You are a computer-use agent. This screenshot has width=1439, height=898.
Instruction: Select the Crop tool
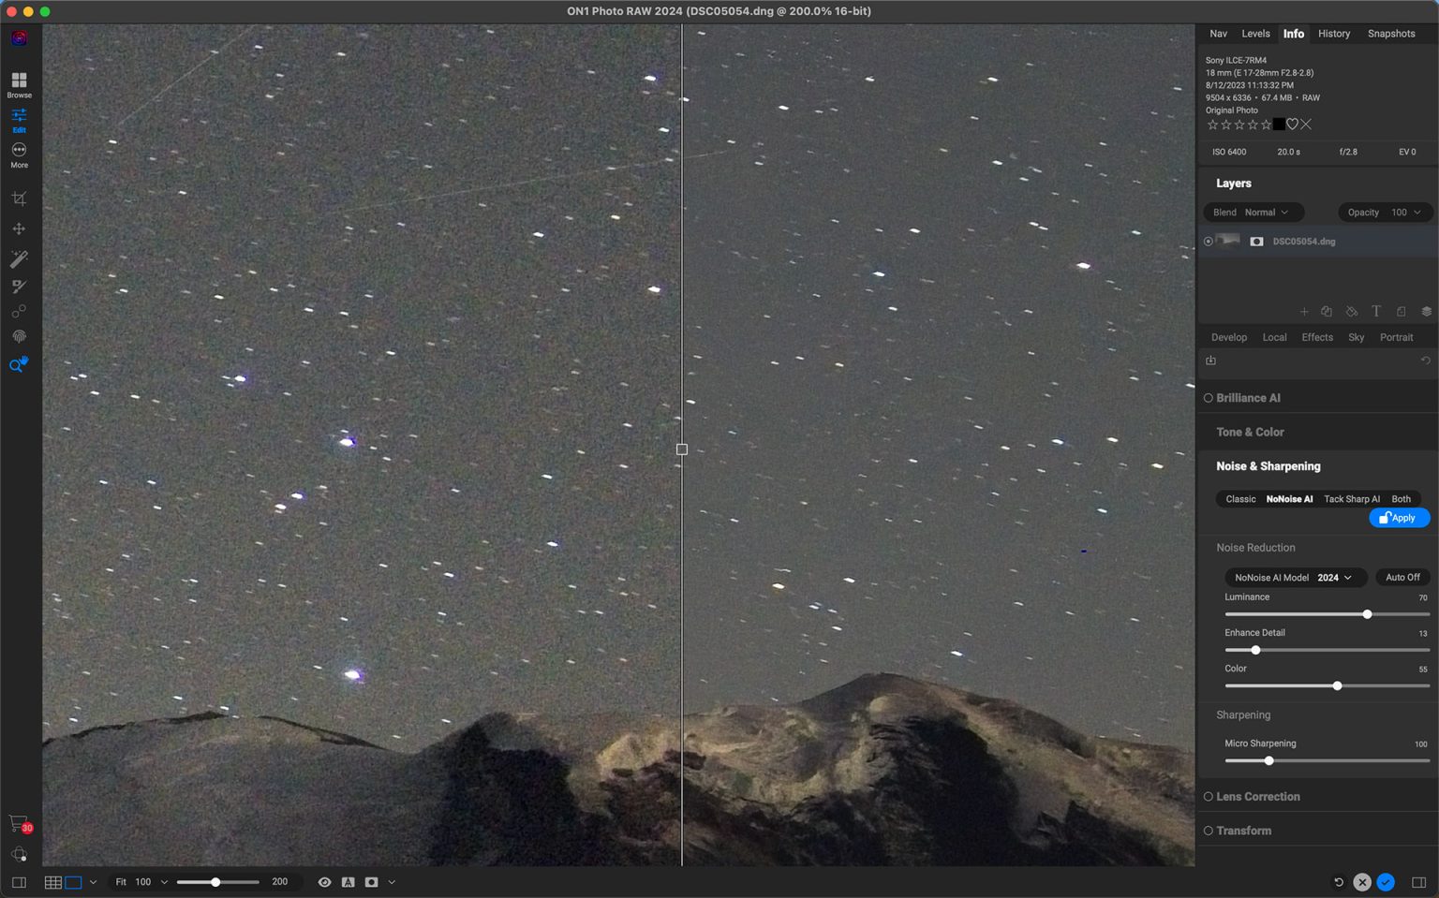[x=19, y=199]
